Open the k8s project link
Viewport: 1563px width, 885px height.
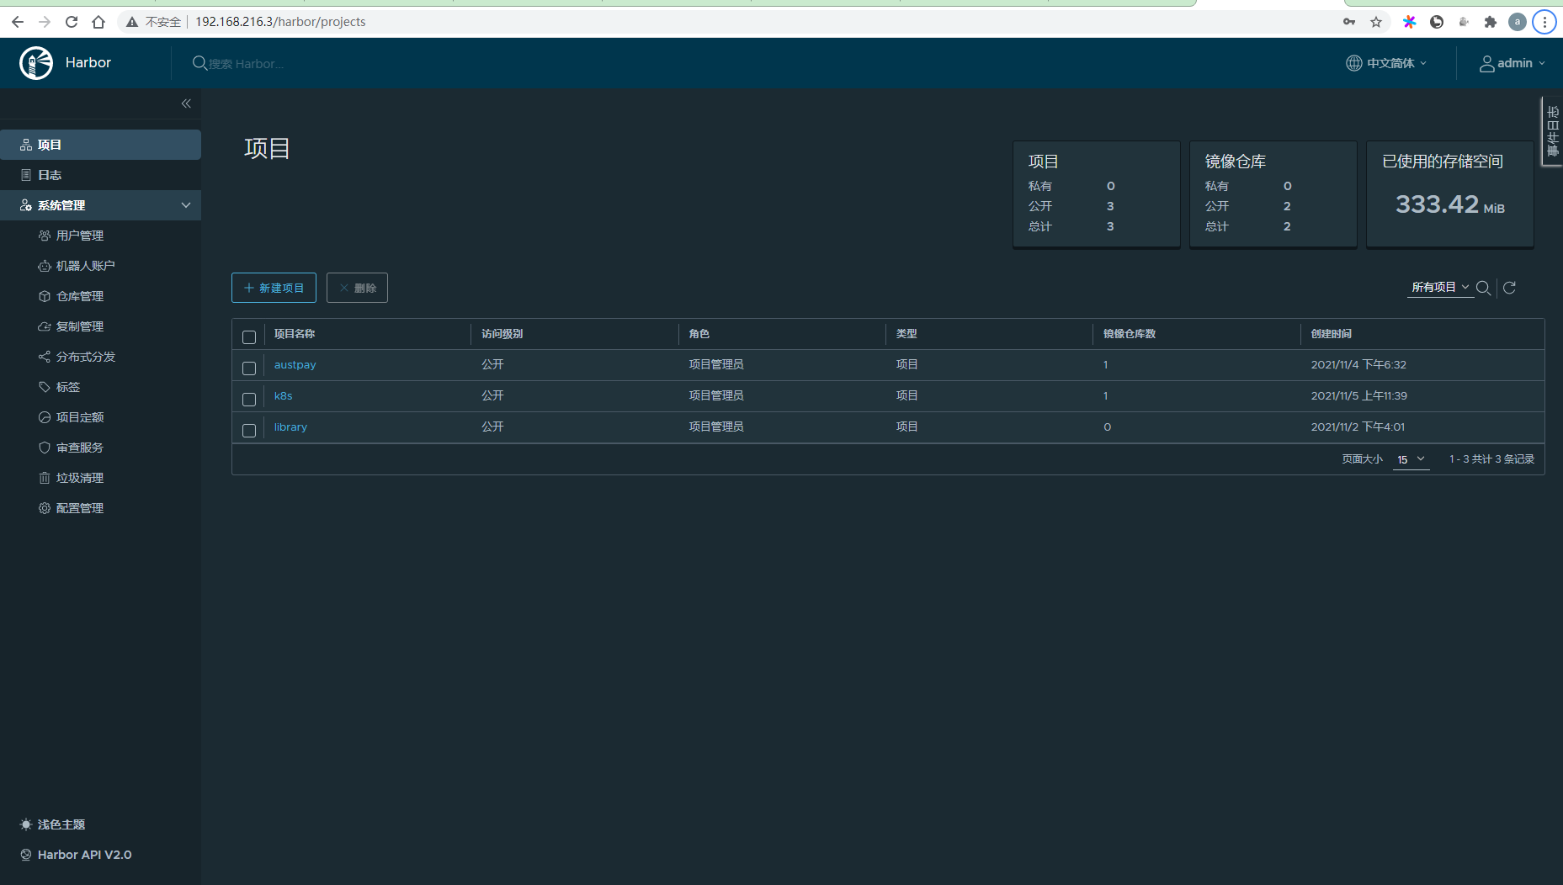tap(283, 396)
